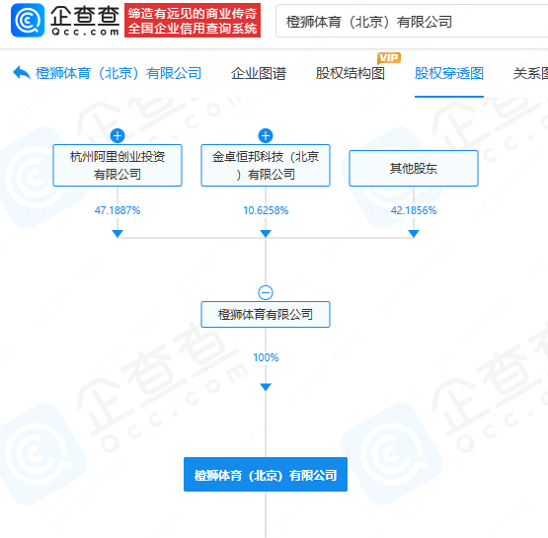This screenshot has width=548, height=538.
Task: Click the Qcc logo icon
Action: coord(28,21)
